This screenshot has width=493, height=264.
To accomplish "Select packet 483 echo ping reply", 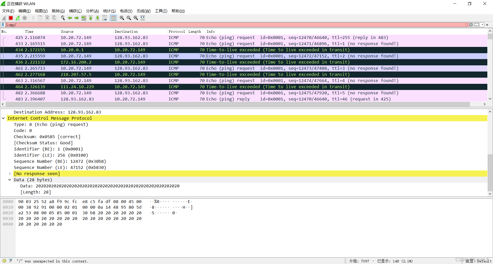I will tap(244, 99).
